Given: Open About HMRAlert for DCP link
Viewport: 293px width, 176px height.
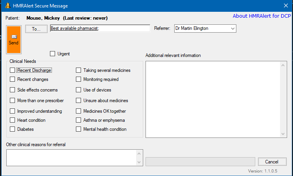Looking at the screenshot, I should click(x=261, y=16).
